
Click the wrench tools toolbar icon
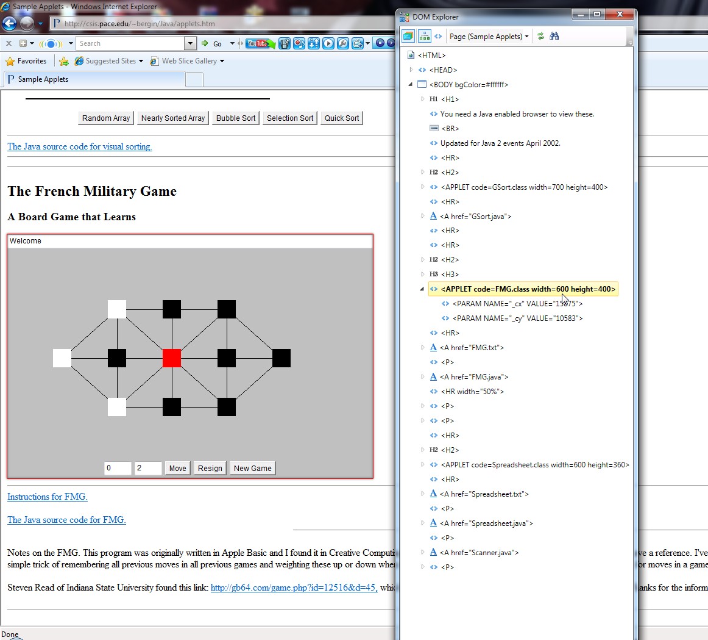tap(343, 43)
